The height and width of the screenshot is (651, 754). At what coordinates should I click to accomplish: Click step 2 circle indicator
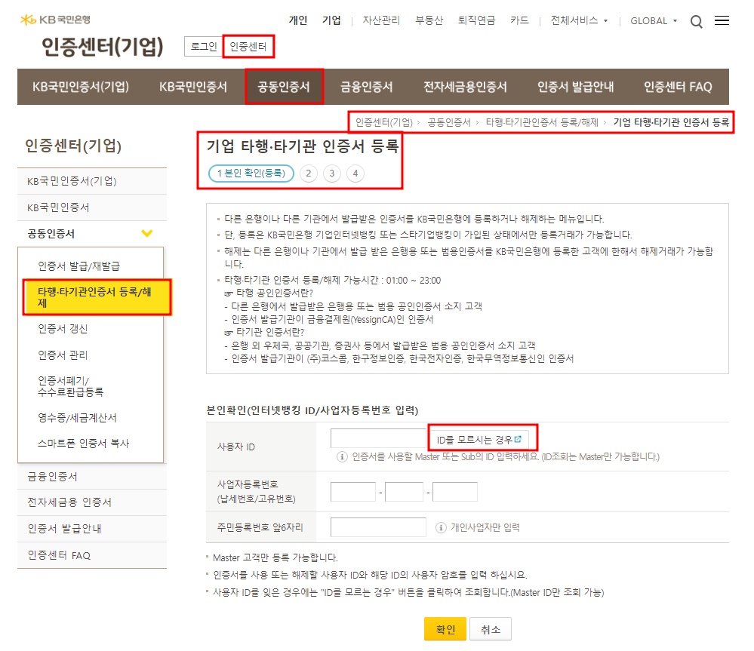point(308,173)
